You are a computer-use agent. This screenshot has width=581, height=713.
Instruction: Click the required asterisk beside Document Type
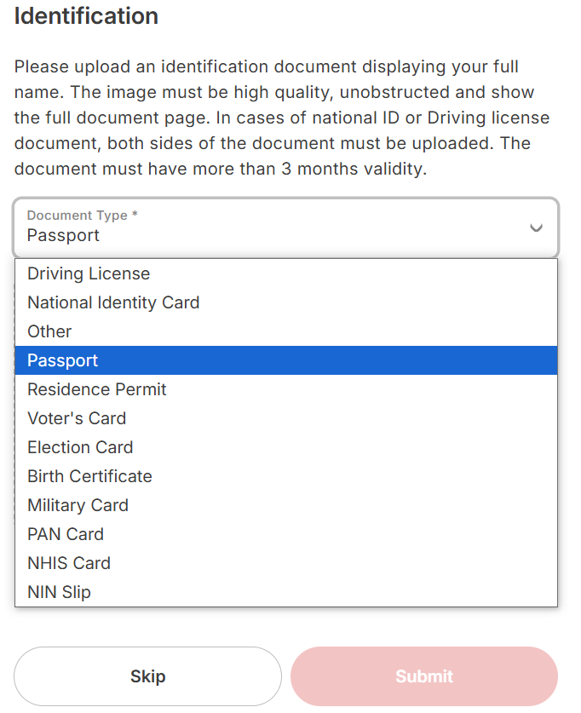[x=135, y=216]
